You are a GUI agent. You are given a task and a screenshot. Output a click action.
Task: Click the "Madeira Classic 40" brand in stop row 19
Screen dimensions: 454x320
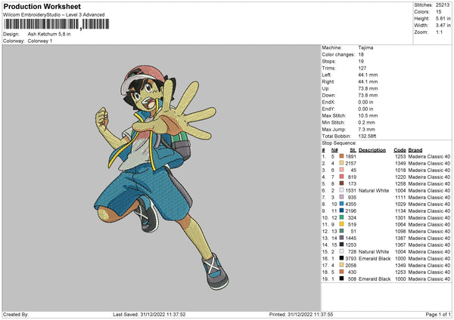429,278
